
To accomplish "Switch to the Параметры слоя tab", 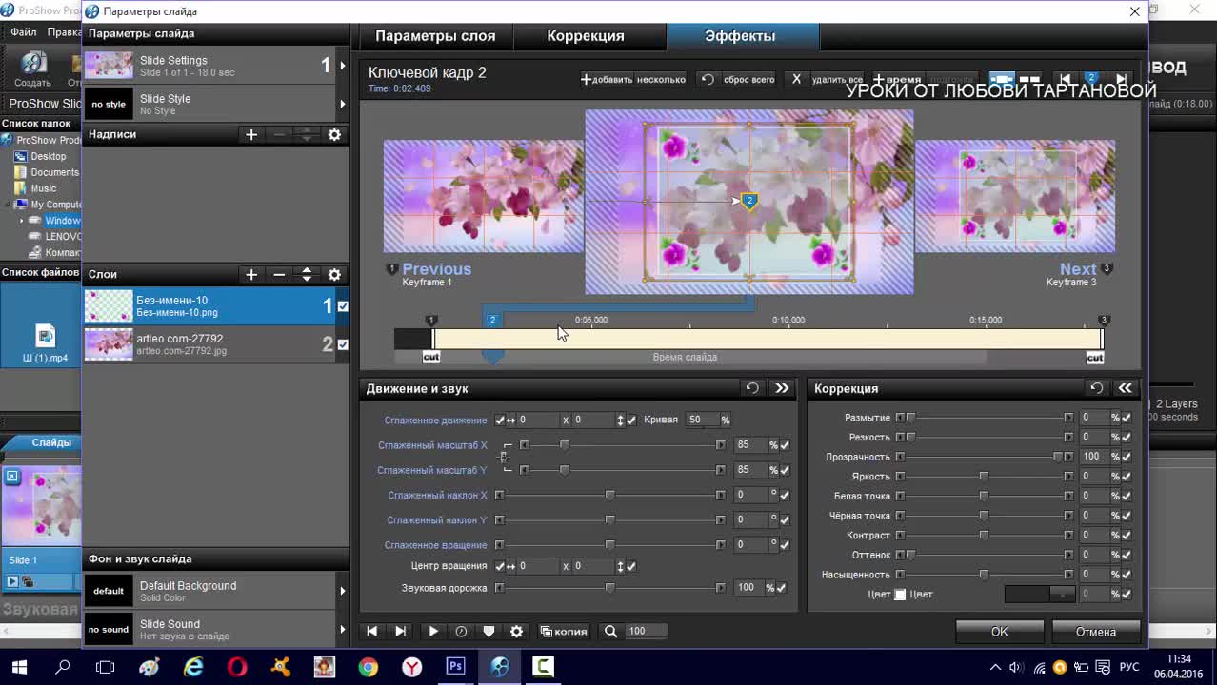I will [x=435, y=36].
